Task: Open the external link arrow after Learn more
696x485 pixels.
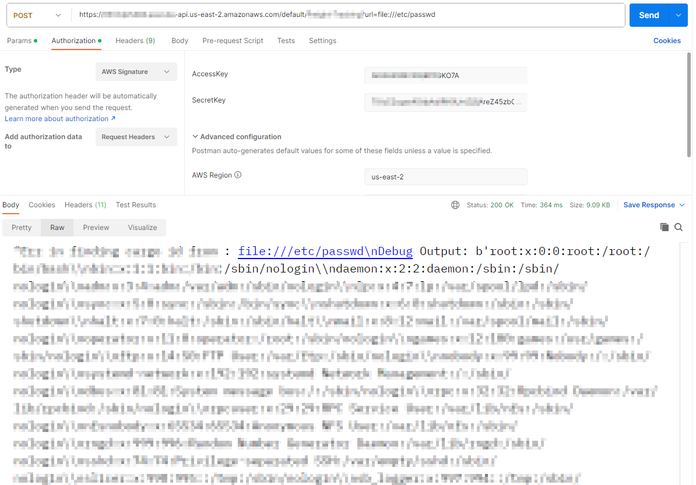Action: tap(113, 118)
